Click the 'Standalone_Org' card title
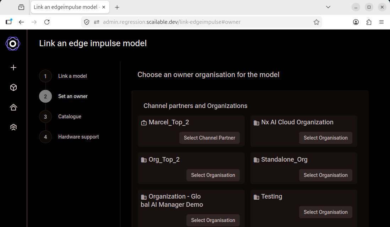 [x=284, y=160]
